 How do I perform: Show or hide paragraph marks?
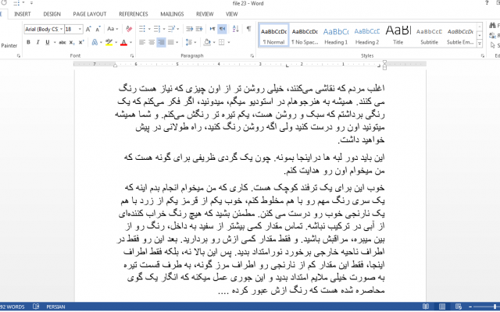click(248, 29)
